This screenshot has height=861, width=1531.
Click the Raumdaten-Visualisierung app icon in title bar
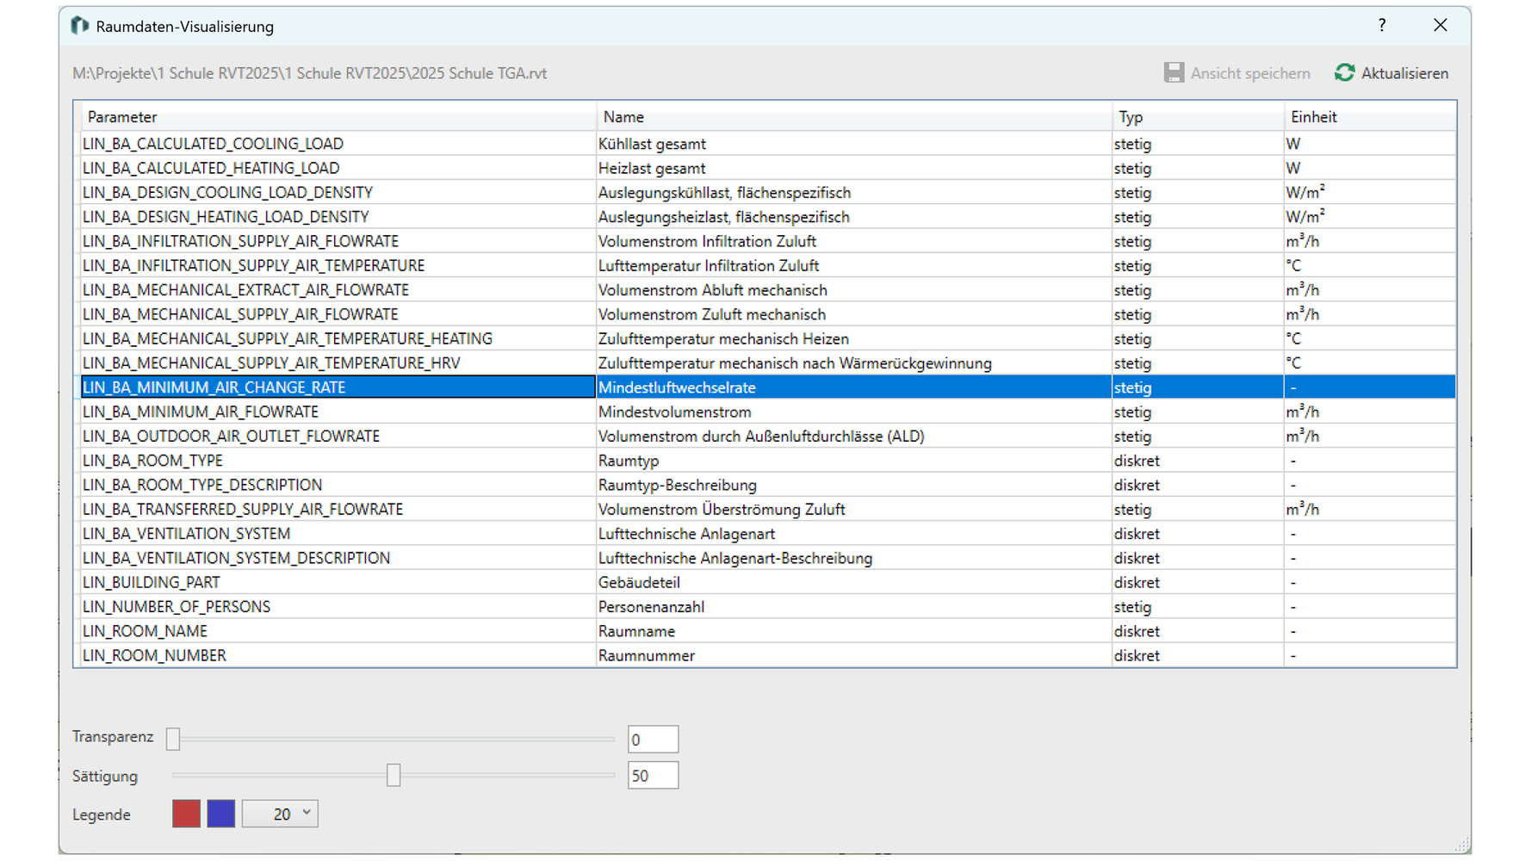click(80, 26)
